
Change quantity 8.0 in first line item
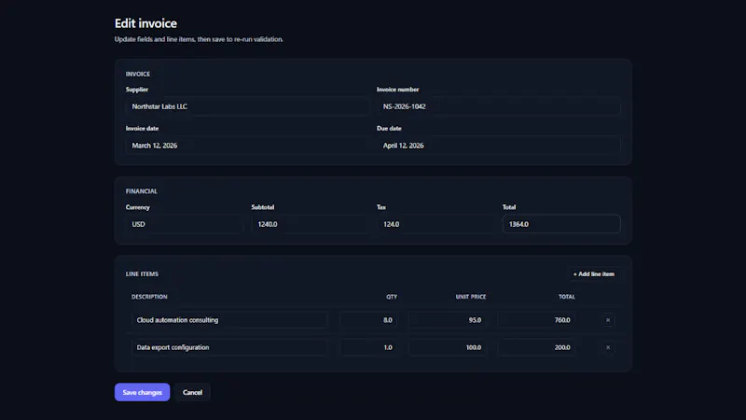(x=368, y=320)
